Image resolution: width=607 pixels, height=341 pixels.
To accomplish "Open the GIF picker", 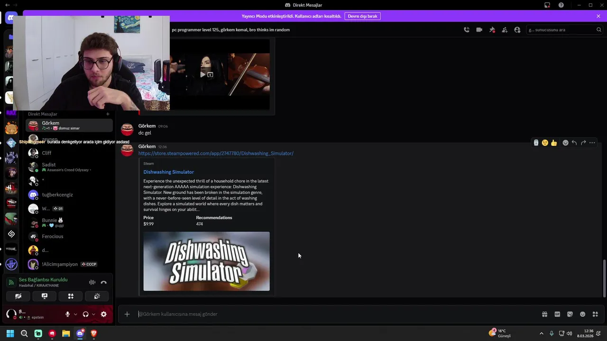I will coord(557,314).
